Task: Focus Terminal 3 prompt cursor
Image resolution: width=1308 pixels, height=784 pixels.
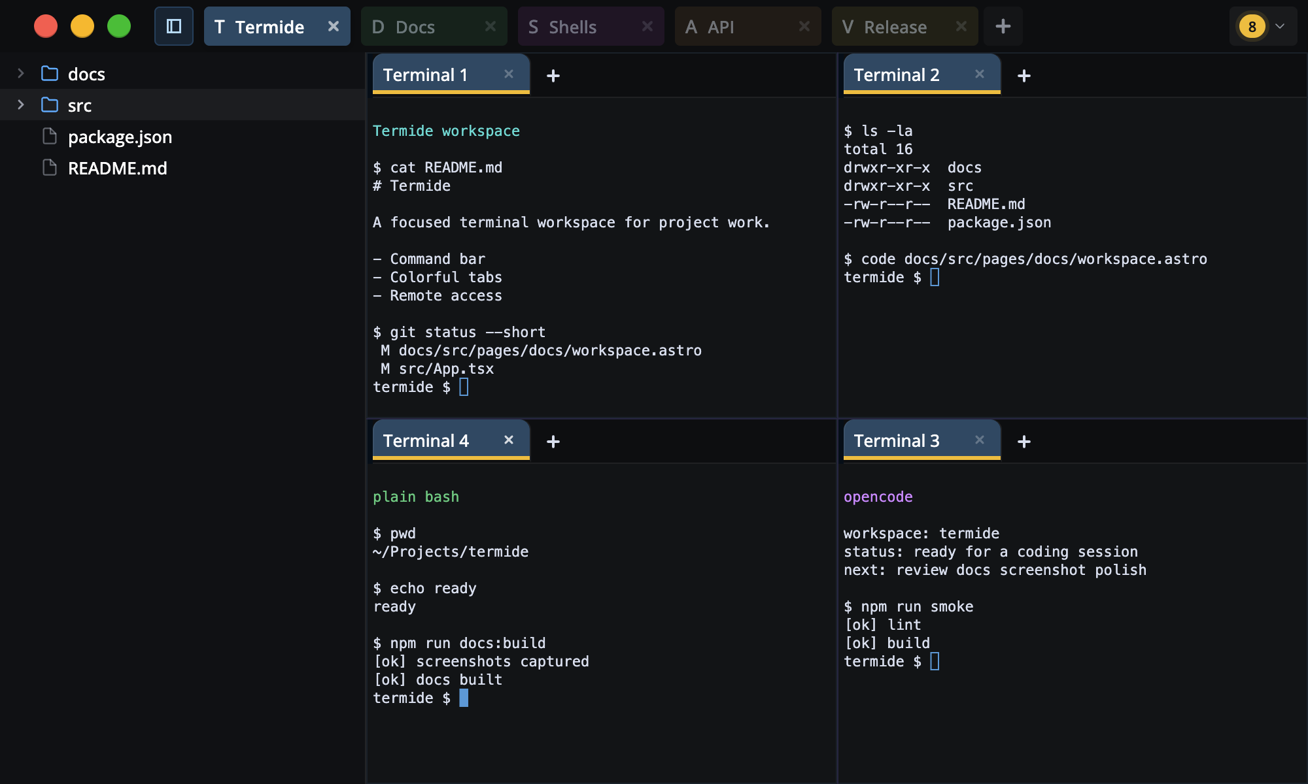Action: (935, 661)
